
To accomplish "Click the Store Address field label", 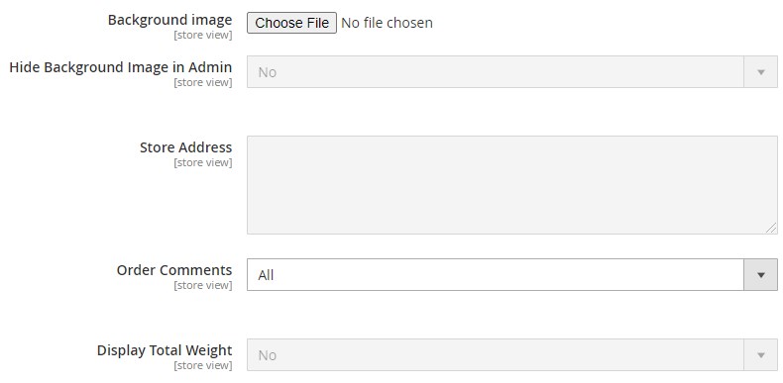I will click(x=185, y=147).
